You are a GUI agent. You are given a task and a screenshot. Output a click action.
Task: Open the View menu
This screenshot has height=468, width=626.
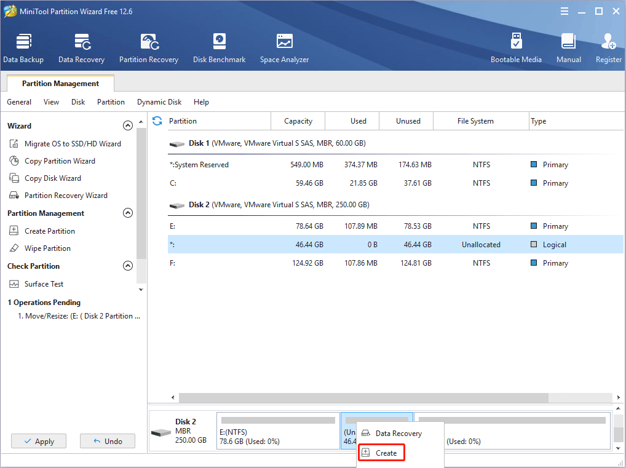(51, 102)
